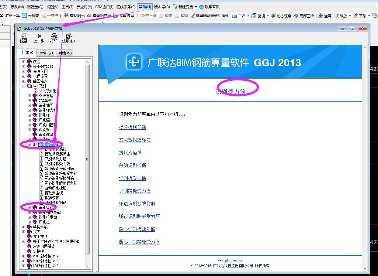Expand the 关于GGJ2013 tree node
The height and width of the screenshot is (276, 378).
24,66
